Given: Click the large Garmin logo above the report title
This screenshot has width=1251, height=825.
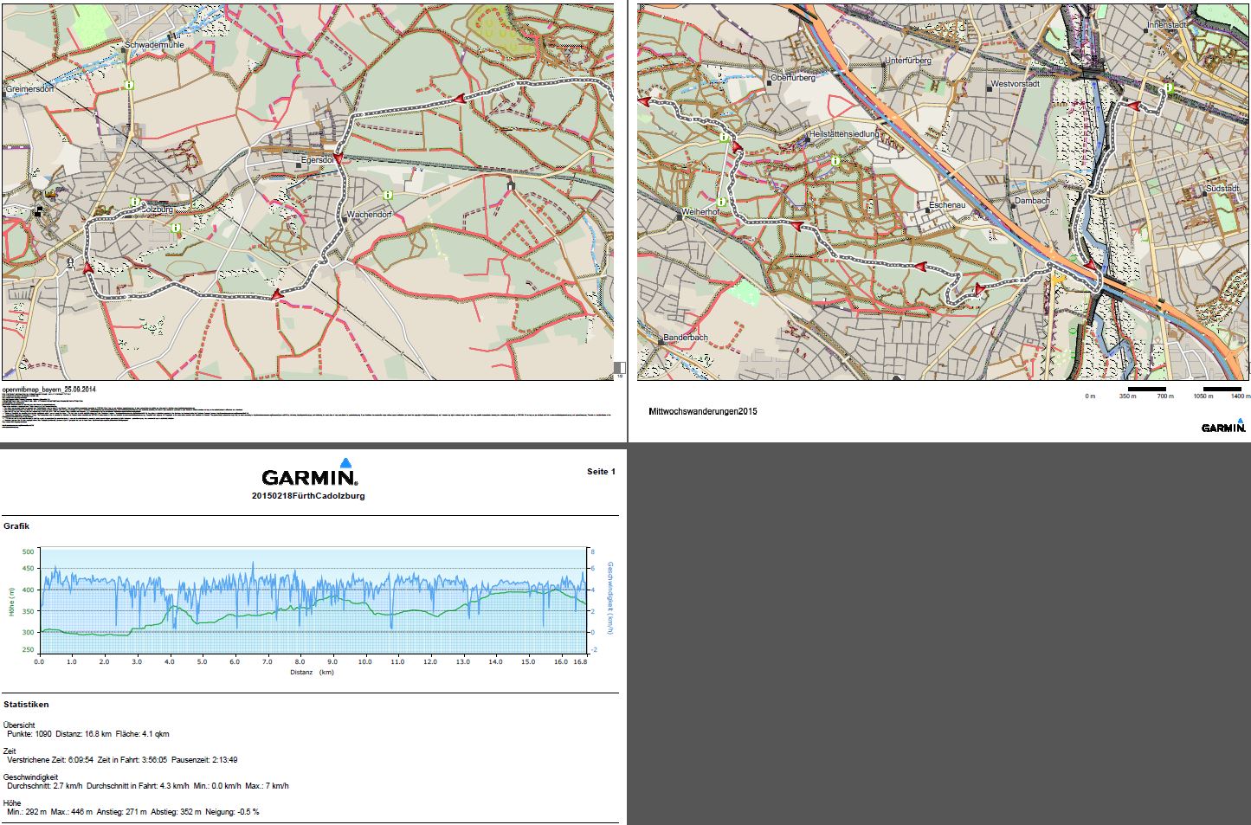Looking at the screenshot, I should [309, 474].
